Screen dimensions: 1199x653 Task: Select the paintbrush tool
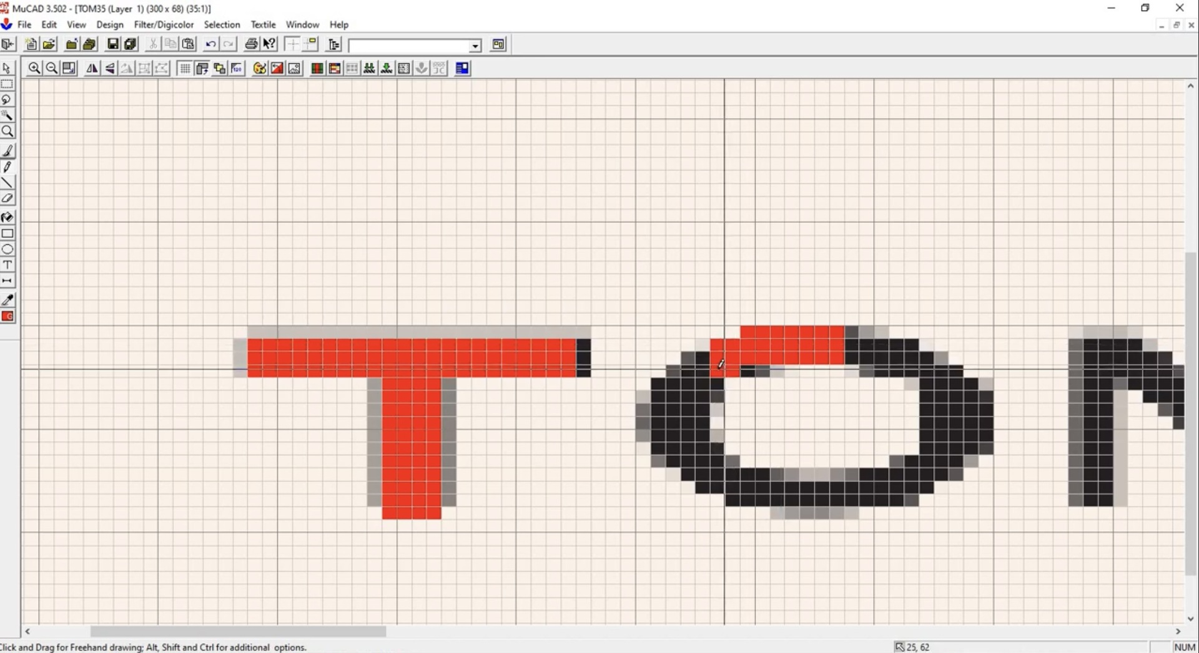tap(7, 151)
